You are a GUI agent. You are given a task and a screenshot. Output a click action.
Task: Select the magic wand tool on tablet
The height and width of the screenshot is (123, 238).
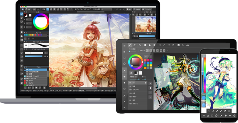click(164, 45)
